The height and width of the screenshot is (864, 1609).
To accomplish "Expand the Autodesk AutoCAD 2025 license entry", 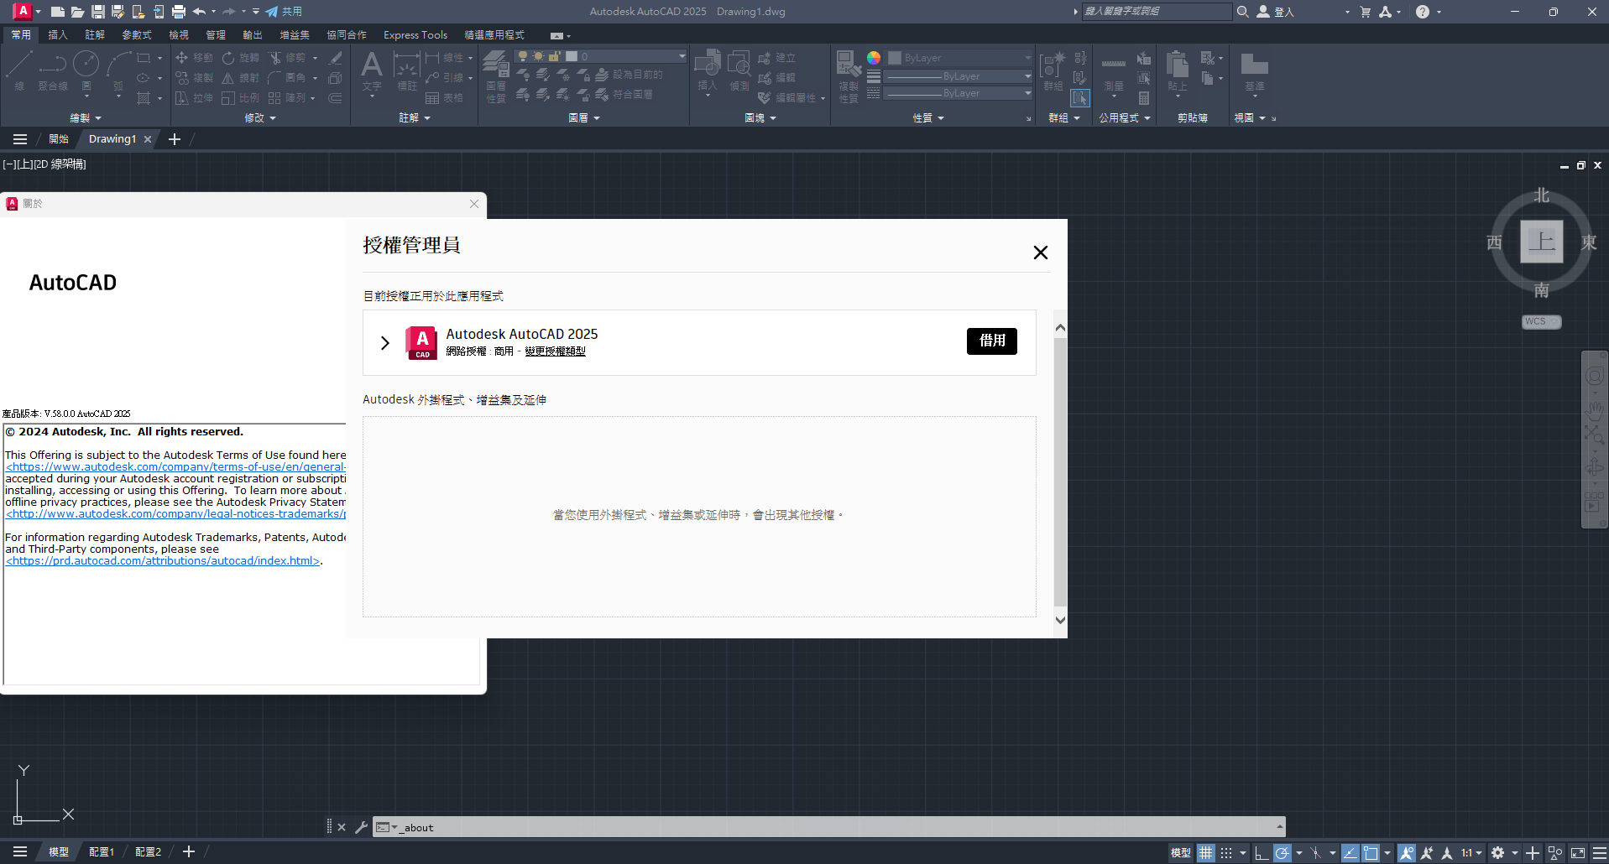I will 385,343.
